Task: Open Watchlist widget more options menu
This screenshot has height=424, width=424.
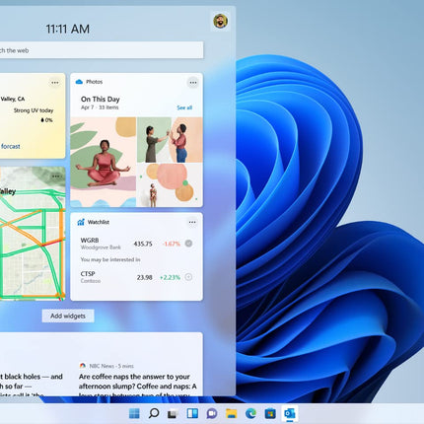Action: point(192,223)
